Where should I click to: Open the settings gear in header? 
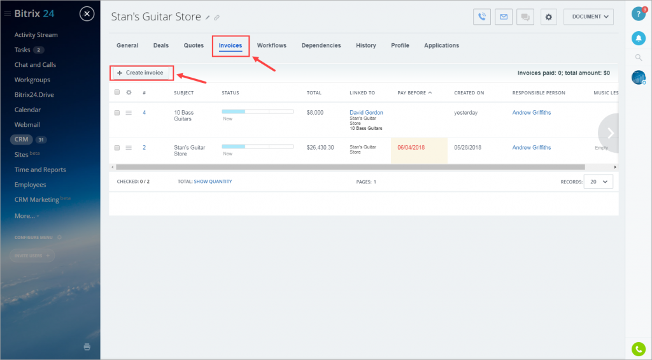[x=548, y=17]
